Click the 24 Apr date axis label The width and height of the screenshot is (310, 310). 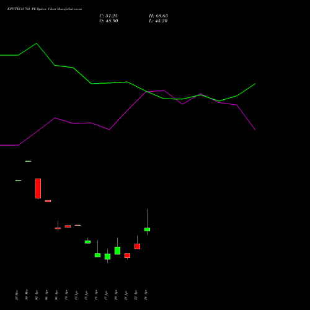click(146, 294)
